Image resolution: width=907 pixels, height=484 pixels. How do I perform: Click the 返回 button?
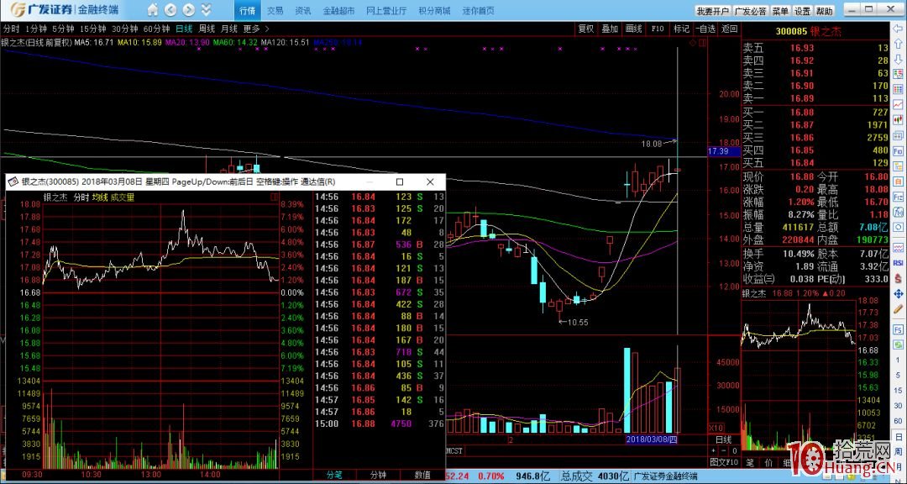pyautogui.click(x=730, y=29)
